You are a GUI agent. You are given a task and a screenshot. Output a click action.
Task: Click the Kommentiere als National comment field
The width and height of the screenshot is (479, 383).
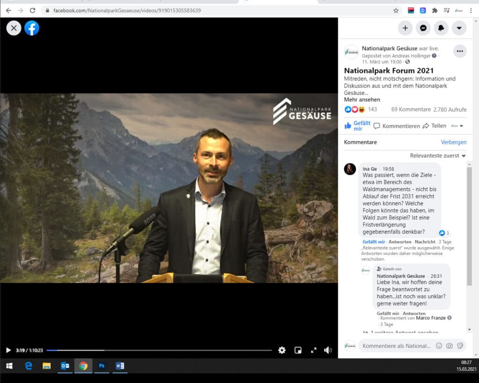coord(396,346)
